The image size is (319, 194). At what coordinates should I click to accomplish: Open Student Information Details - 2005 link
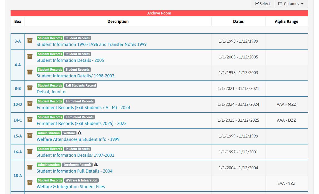pyautogui.click(x=70, y=60)
